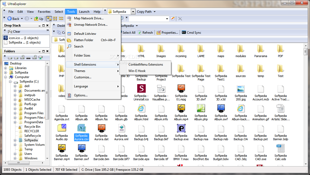Click Select All in the toolbar
The image size is (310, 175).
[129, 33]
